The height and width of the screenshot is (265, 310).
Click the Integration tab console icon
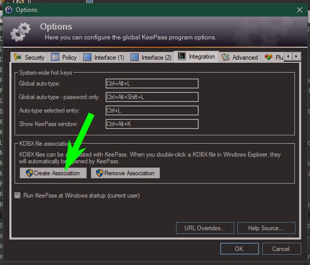click(182, 56)
